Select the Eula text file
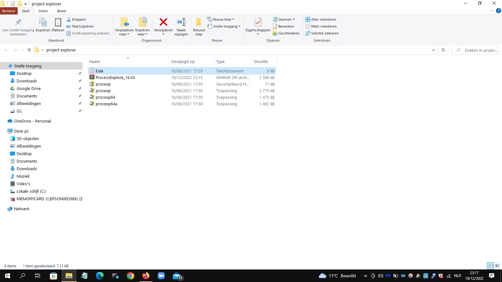The height and width of the screenshot is (282, 502). click(x=182, y=71)
